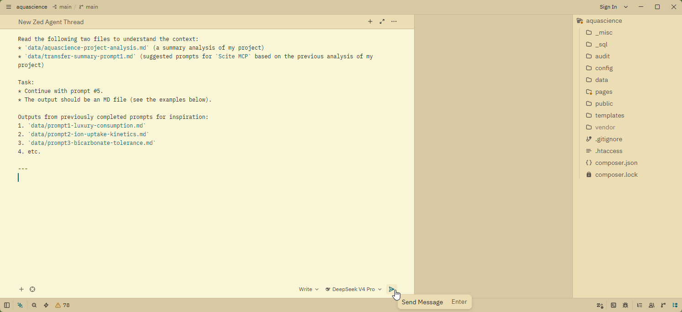Click data/transfer-summary-prompt1.md path in message
This screenshot has width=682, height=312.
[80, 56]
